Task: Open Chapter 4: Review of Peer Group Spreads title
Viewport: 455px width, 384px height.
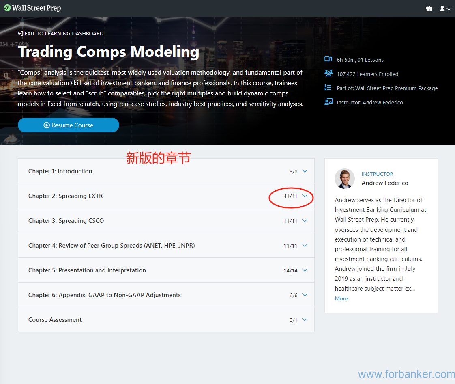Action: point(112,246)
